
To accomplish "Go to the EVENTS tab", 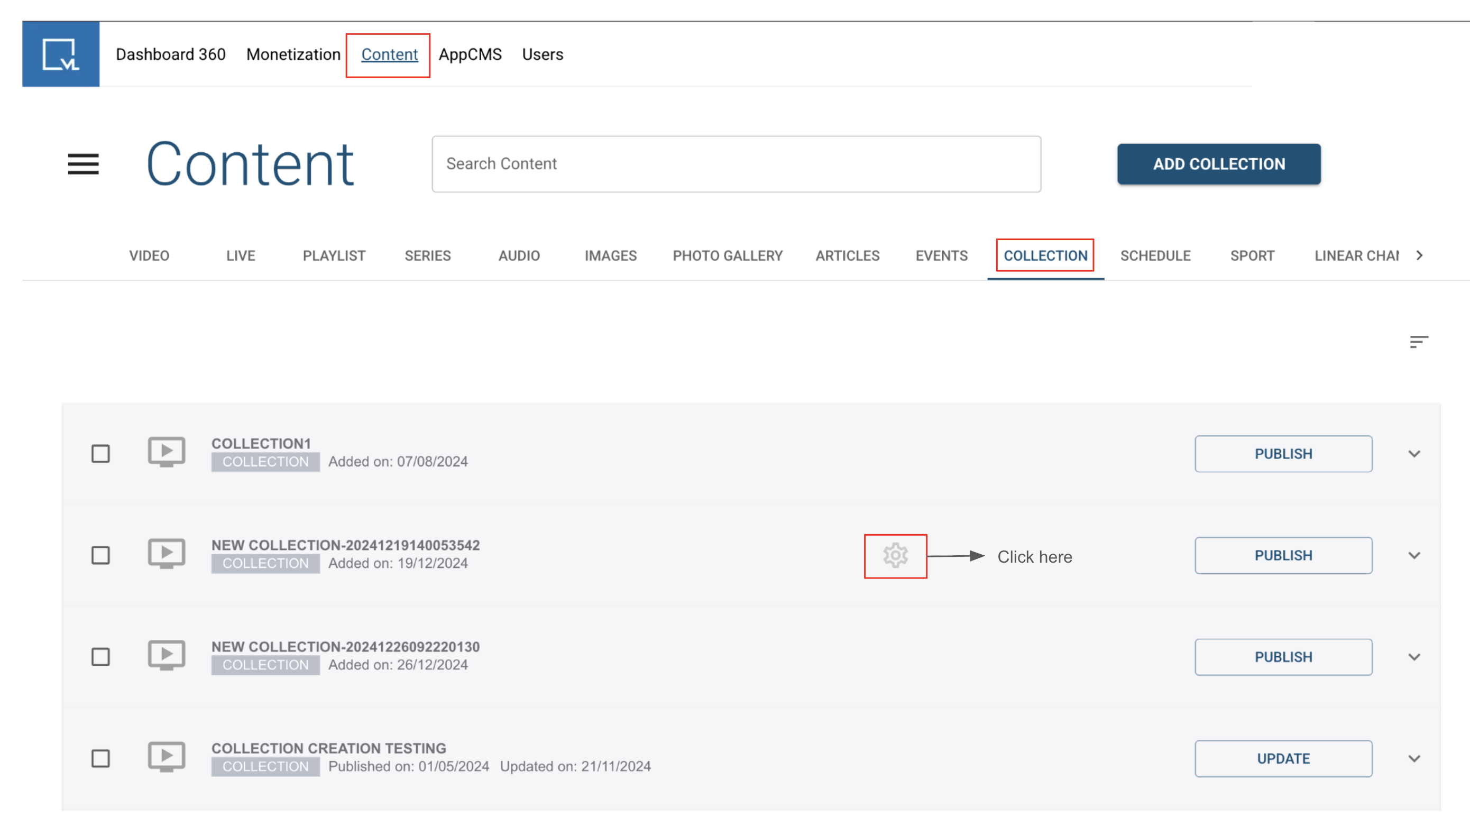I will pos(942,256).
